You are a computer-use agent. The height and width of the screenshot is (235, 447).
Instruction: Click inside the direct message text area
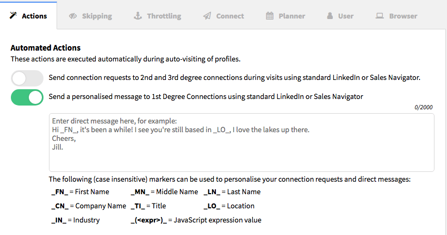[241, 143]
